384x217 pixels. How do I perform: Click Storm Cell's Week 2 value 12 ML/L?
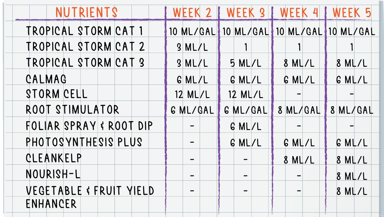tap(192, 95)
